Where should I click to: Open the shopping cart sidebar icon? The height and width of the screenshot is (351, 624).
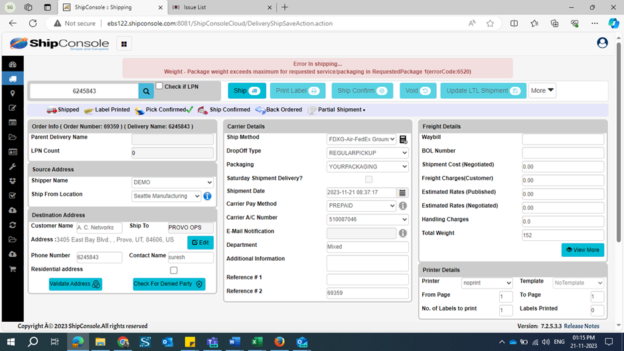click(13, 269)
